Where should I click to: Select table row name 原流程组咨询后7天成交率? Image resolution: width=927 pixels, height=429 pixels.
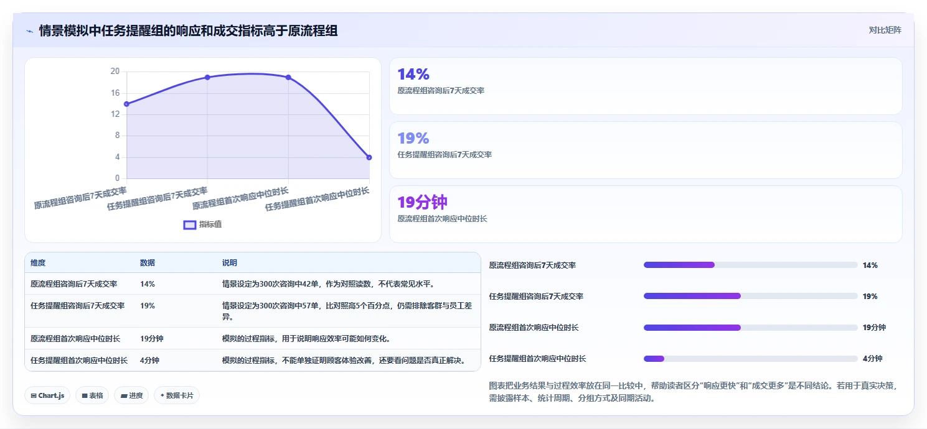point(73,284)
